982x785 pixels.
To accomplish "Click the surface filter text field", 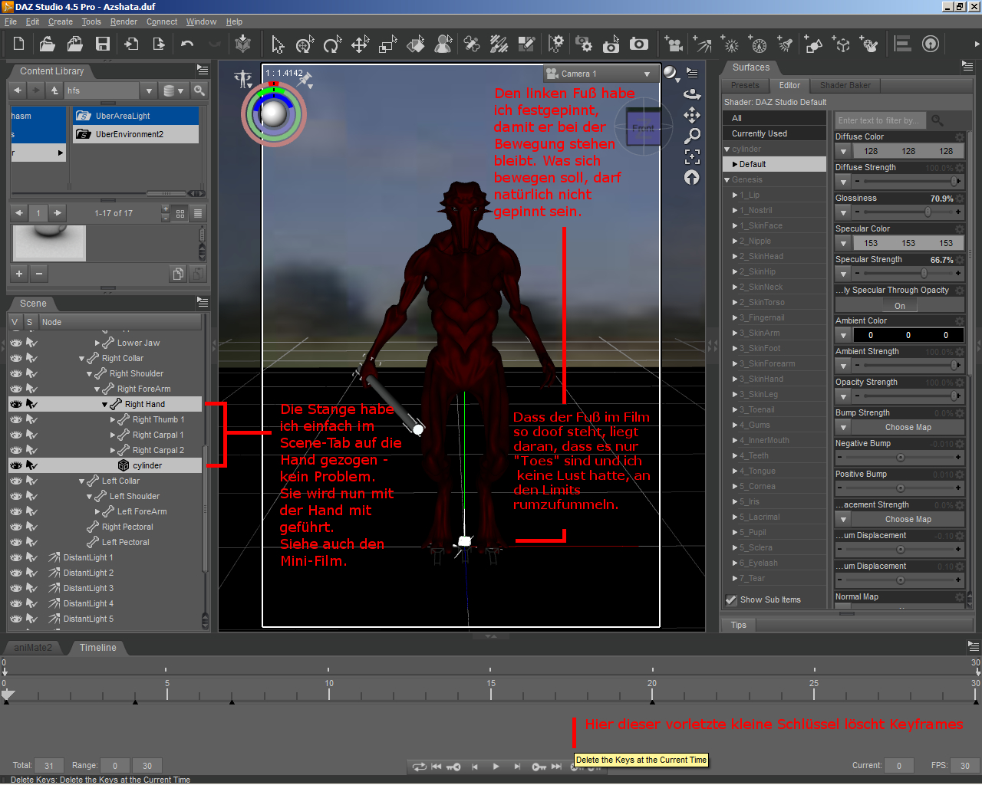I will coord(880,120).
